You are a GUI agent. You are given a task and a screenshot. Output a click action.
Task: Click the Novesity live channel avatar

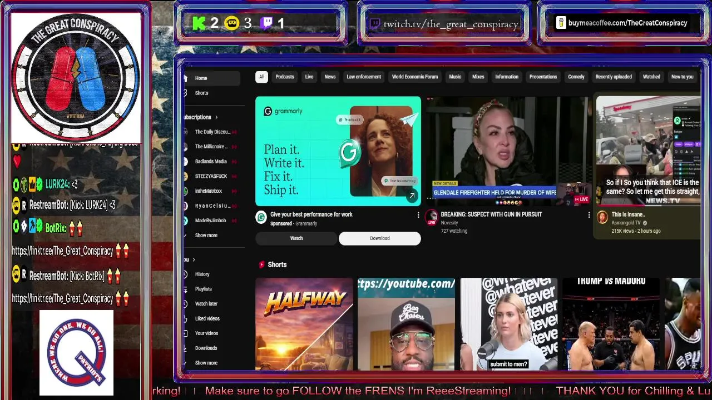pyautogui.click(x=432, y=217)
